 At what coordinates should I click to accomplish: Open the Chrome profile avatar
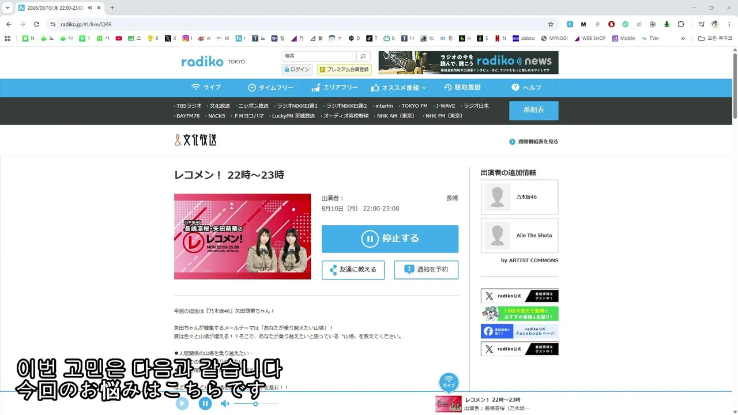(716, 24)
